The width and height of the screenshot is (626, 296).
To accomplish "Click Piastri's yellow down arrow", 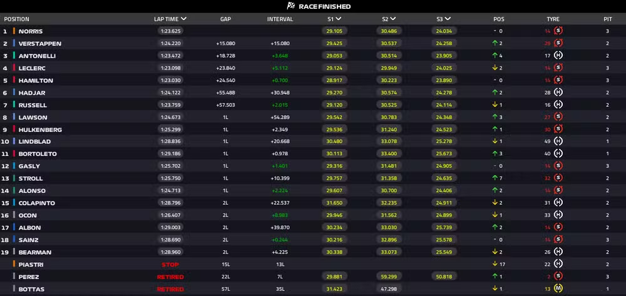I will [495, 264].
